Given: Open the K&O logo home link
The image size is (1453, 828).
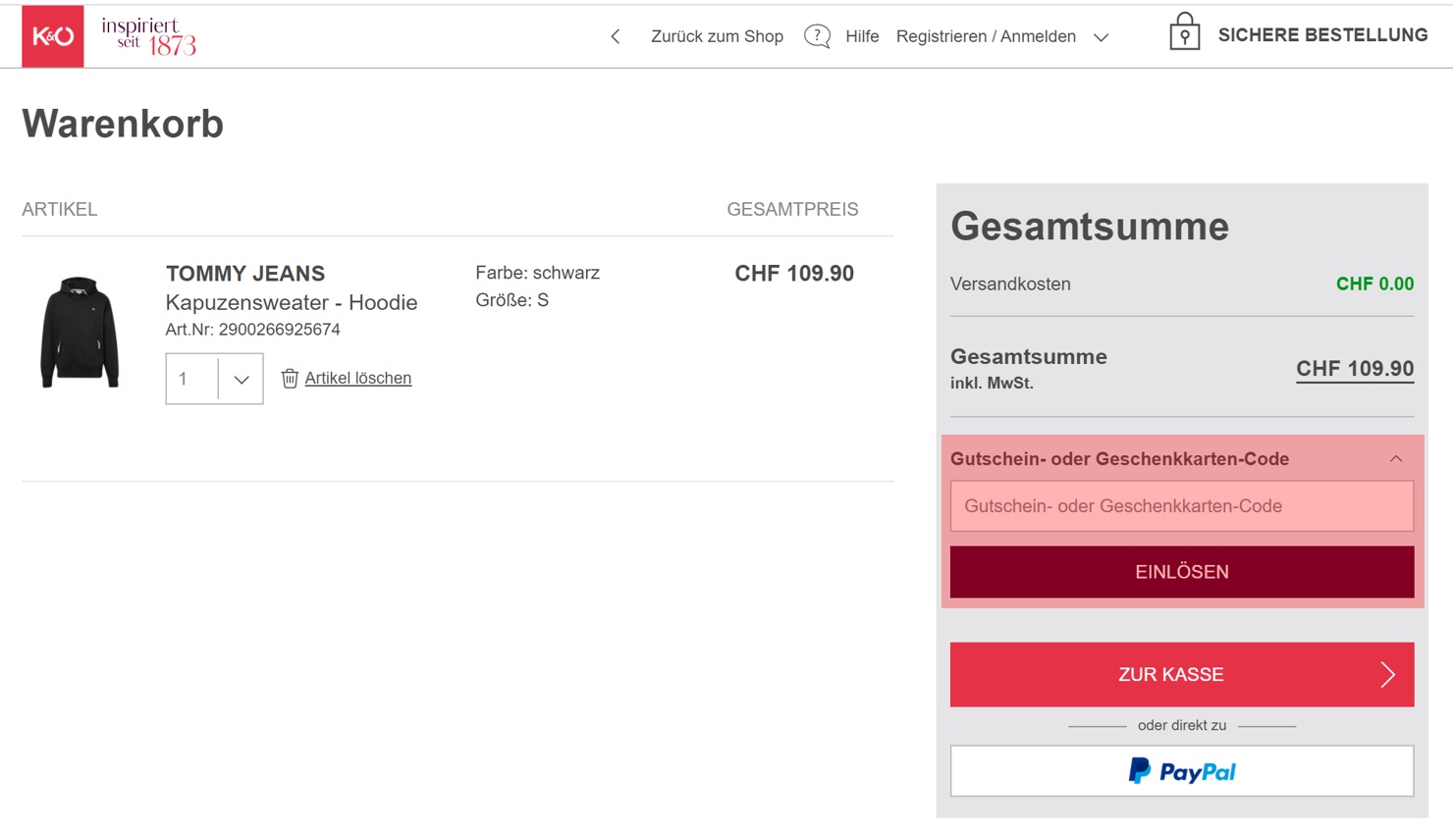Looking at the screenshot, I should 53,36.
